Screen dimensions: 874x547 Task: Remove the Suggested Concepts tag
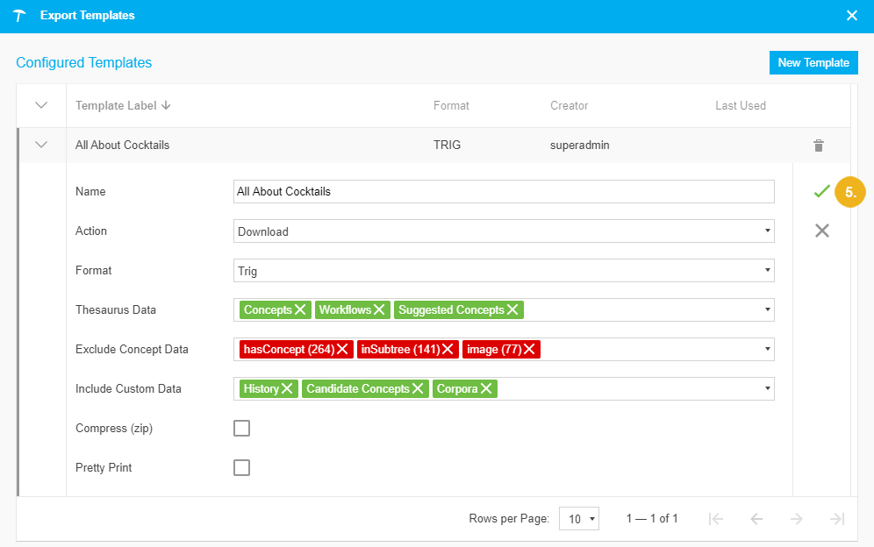click(512, 310)
